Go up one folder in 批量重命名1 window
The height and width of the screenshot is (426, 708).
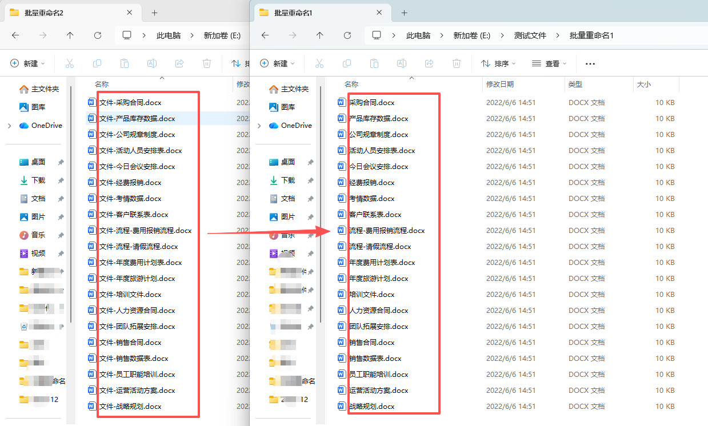pyautogui.click(x=320, y=35)
